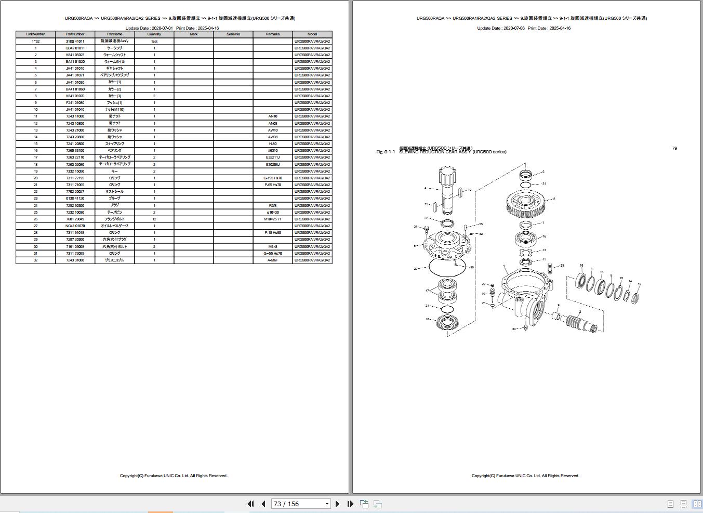Click SLEWING REDUCTION GEAR ASS'Y title
Screen dimensions: 703x513
coord(453,152)
